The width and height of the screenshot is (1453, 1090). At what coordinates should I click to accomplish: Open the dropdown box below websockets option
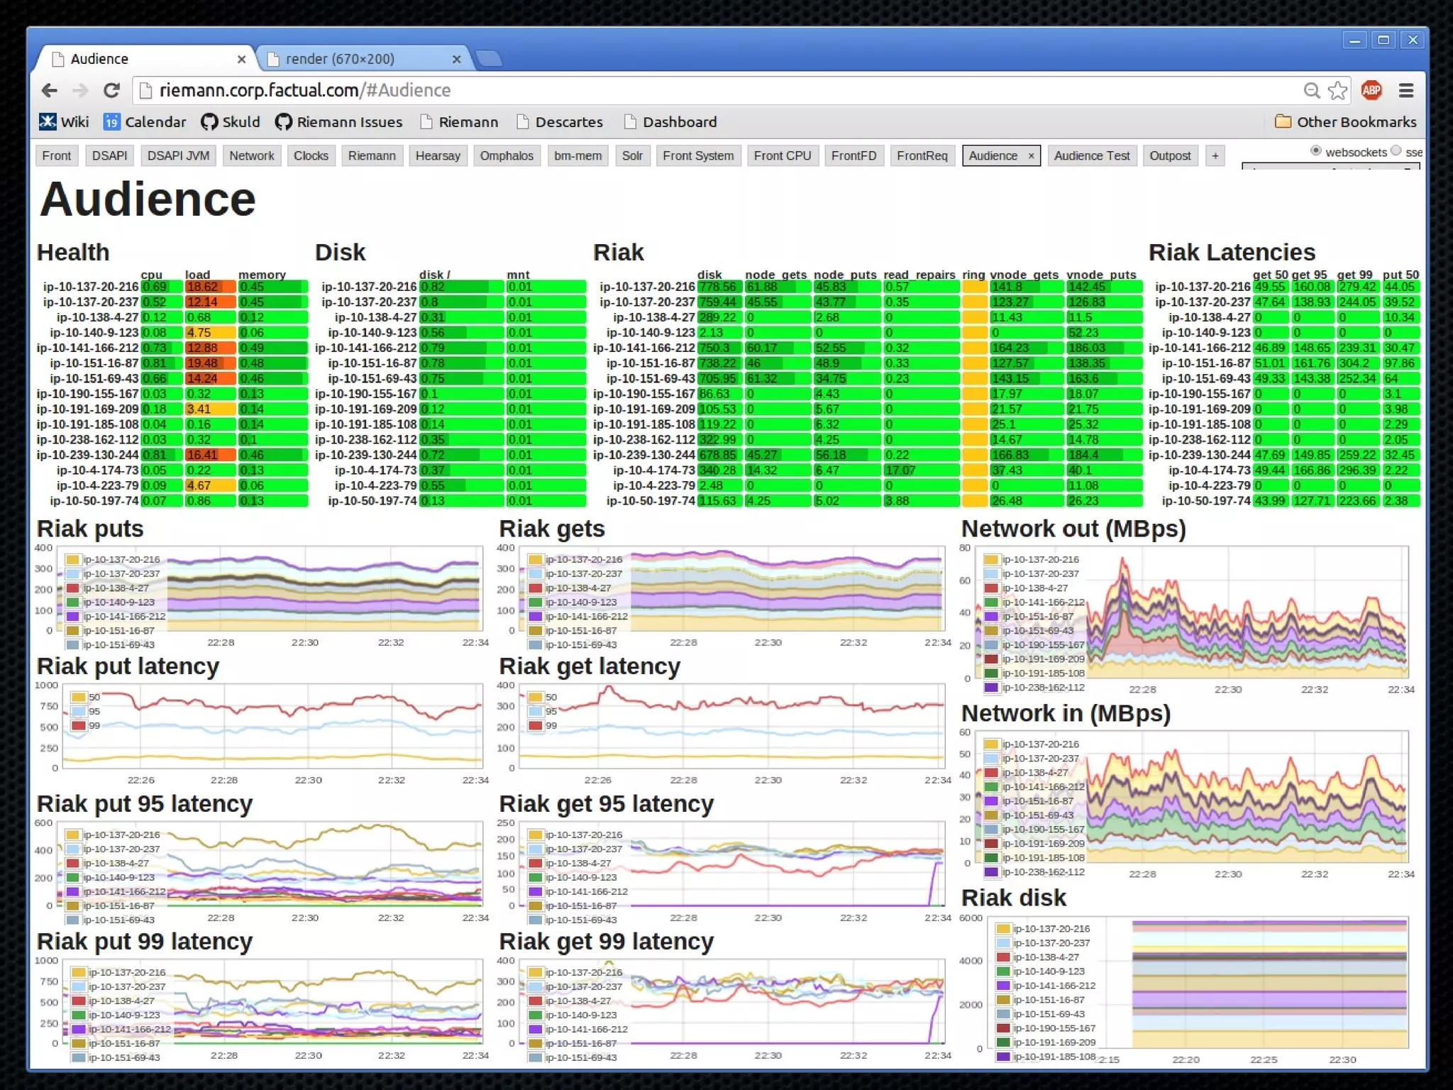1330,167
